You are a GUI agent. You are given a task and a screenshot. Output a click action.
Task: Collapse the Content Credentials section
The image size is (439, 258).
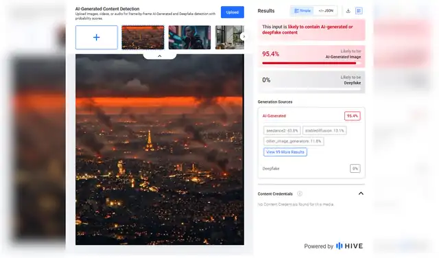coord(361,193)
